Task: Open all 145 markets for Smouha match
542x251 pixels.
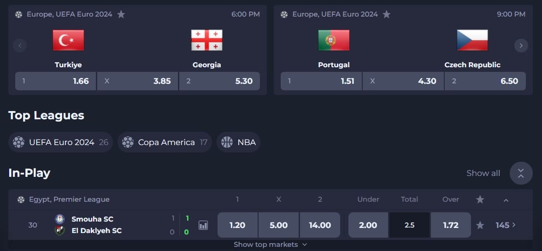Action: coord(505,225)
